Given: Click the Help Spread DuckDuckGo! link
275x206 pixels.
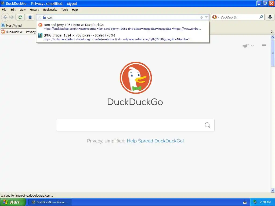Looking at the screenshot, I should (155, 141).
